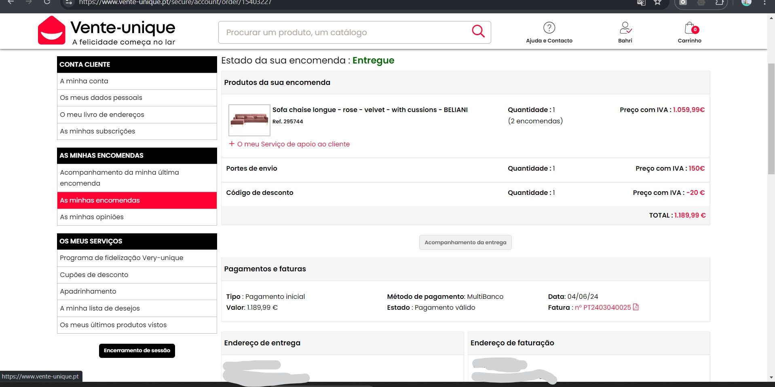Open the Carrinho shopping bag icon
Screen dimensions: 775x387
[690, 28]
